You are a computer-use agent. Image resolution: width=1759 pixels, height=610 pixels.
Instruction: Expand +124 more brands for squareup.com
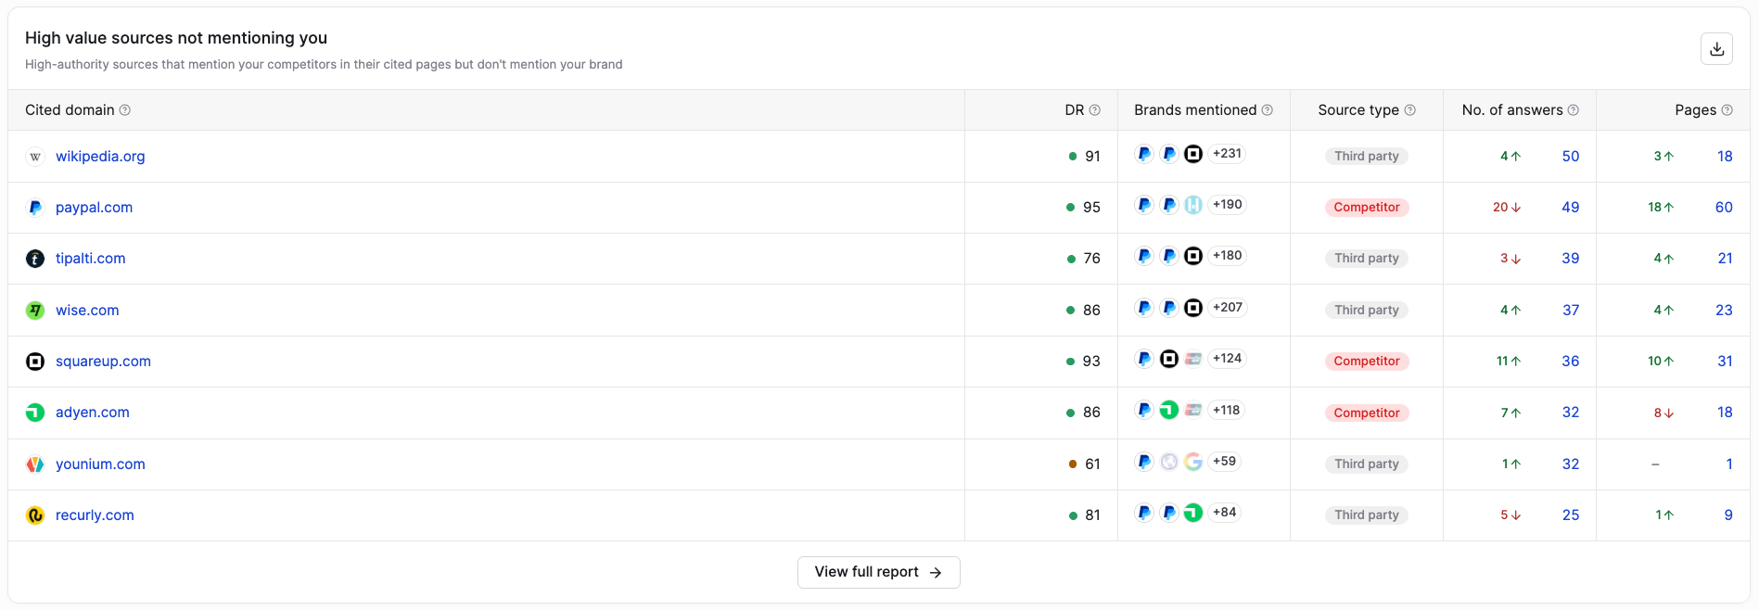click(x=1227, y=359)
